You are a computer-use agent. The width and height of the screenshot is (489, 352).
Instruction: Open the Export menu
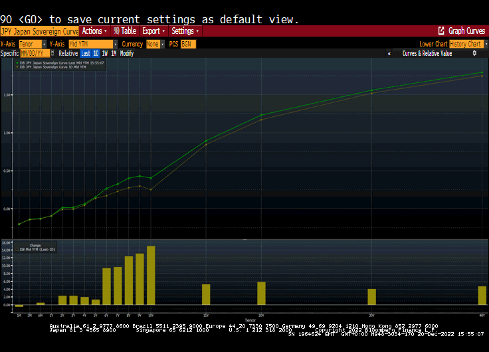pos(153,31)
